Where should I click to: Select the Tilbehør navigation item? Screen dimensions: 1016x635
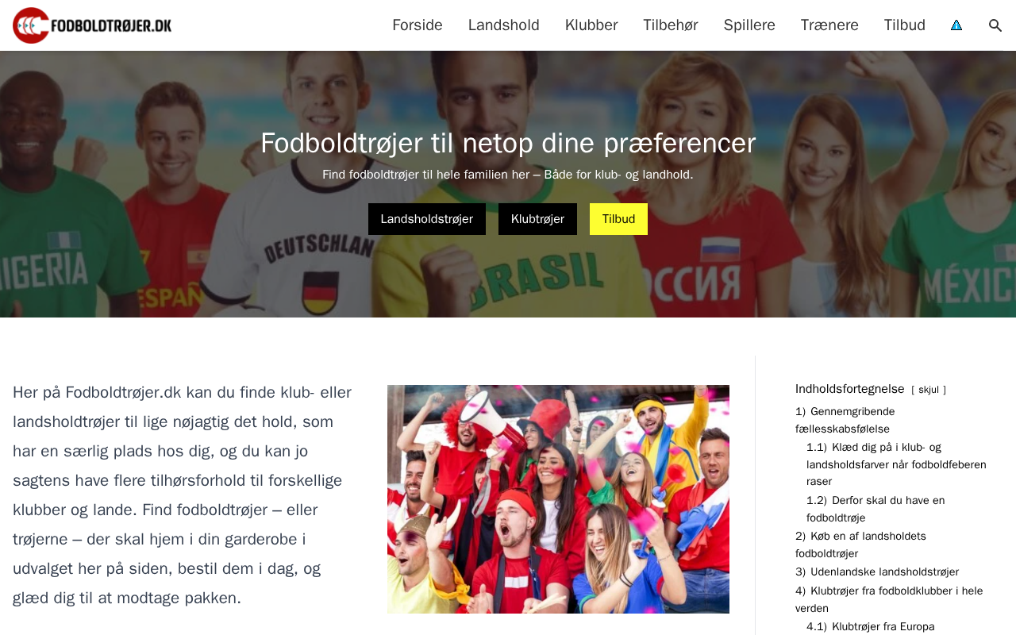point(671,25)
